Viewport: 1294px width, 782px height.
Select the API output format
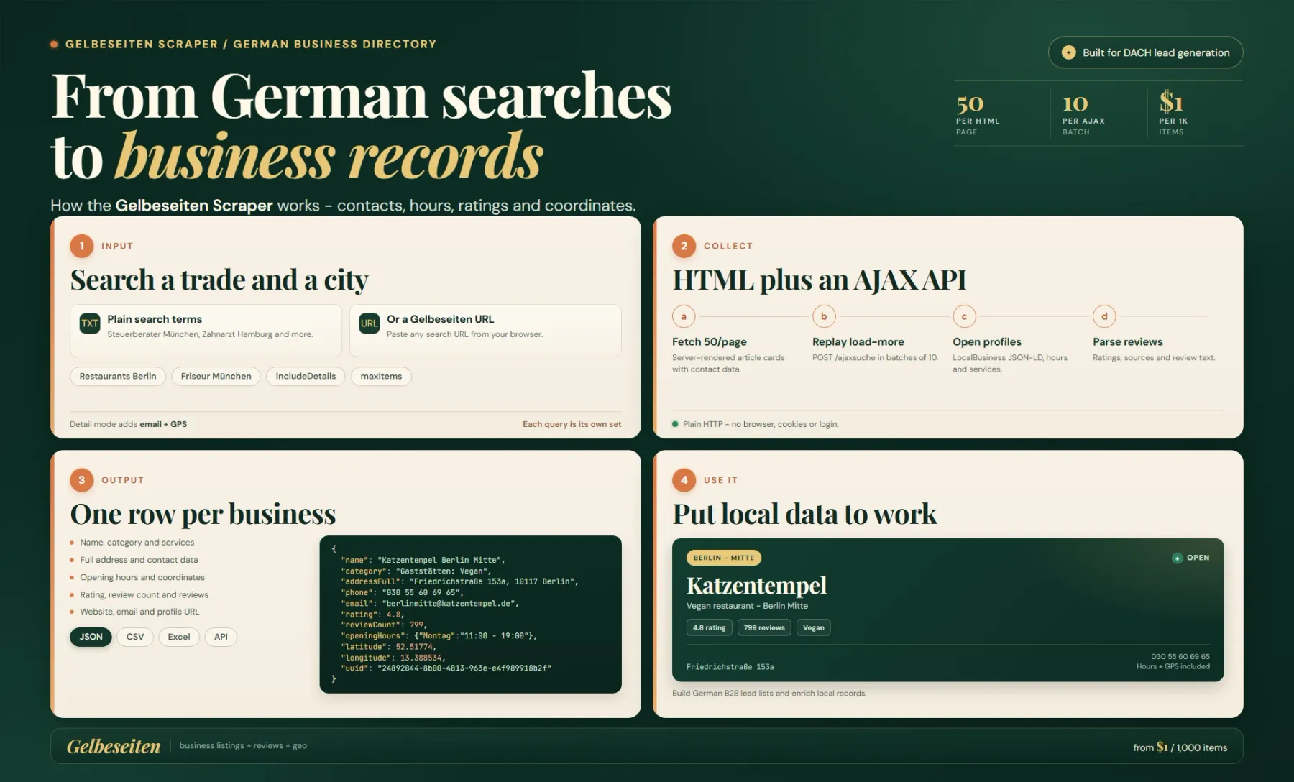point(221,637)
